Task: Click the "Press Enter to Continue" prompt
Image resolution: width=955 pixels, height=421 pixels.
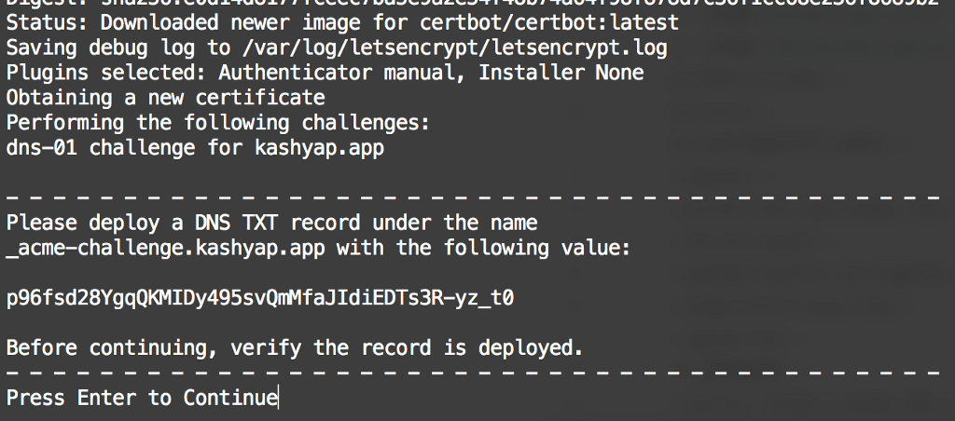Action: pyautogui.click(x=142, y=399)
